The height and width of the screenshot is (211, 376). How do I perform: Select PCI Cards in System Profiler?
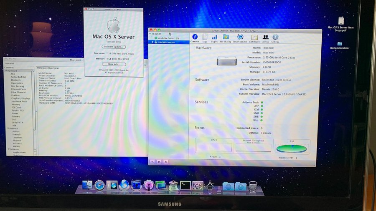click(17, 108)
